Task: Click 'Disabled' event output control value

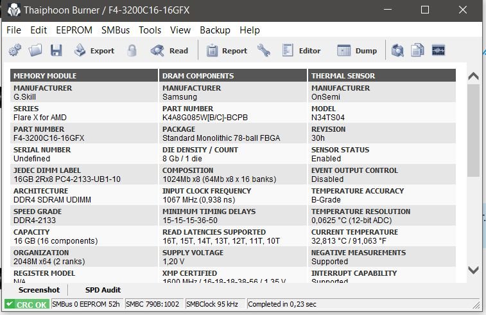Action: tap(327, 179)
